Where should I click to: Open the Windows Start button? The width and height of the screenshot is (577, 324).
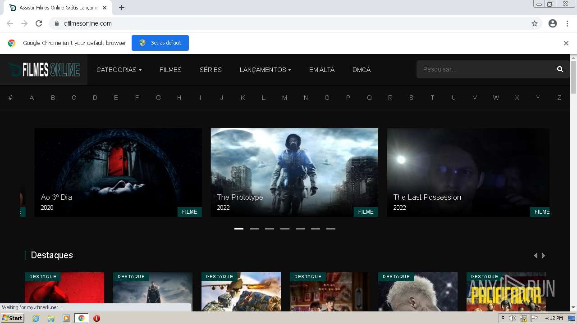click(13, 318)
